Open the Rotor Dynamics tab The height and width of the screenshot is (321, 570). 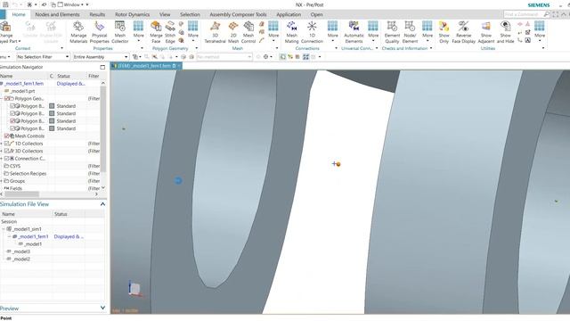132,14
